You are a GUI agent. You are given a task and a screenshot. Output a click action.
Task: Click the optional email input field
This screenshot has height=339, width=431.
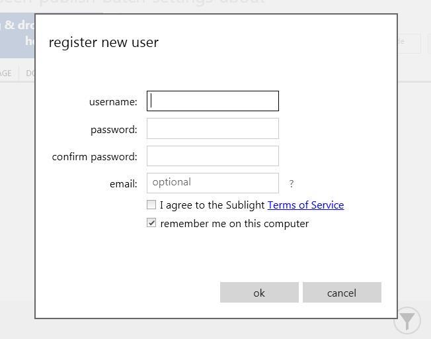[x=213, y=183]
